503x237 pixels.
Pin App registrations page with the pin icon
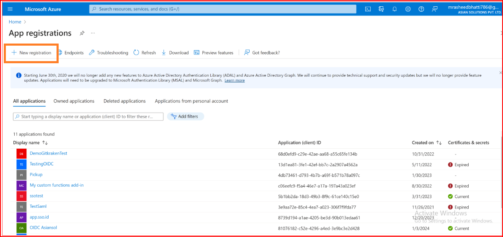[x=82, y=33]
